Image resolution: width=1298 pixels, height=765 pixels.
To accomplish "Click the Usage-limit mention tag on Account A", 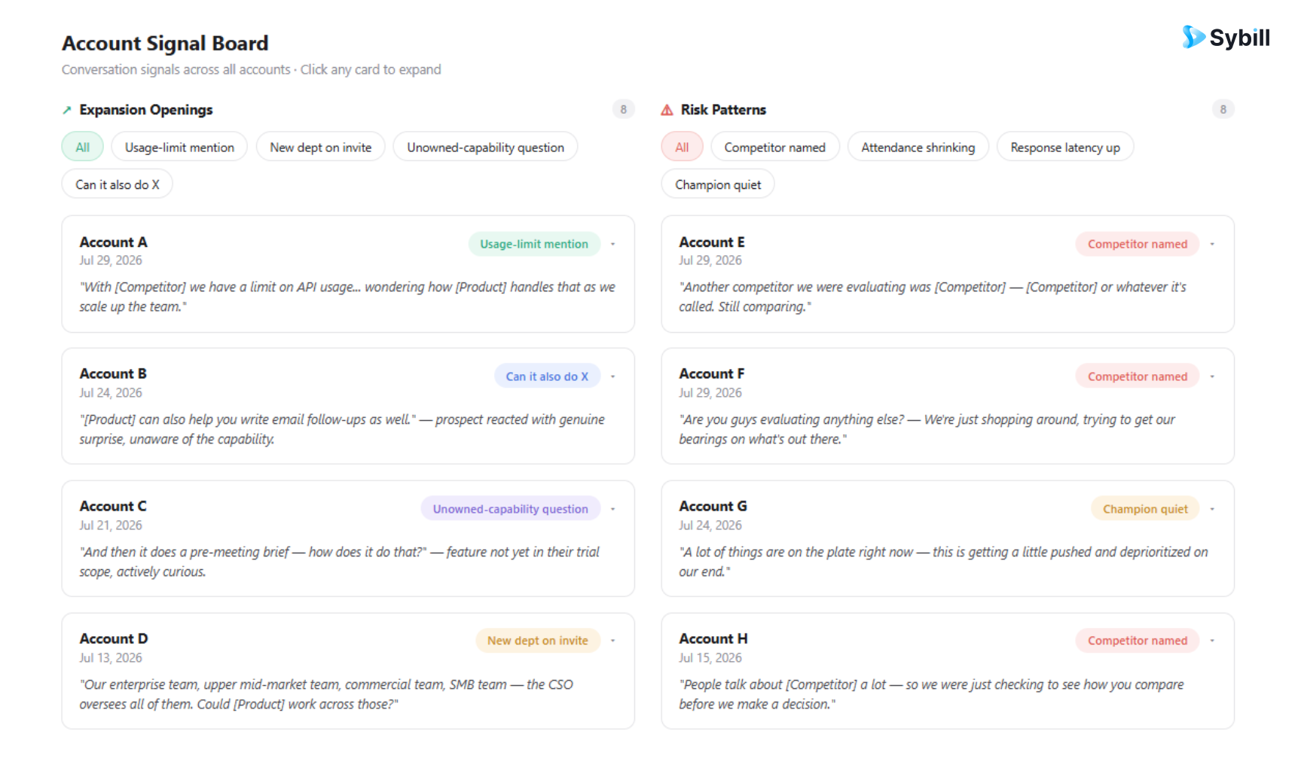I will point(534,244).
